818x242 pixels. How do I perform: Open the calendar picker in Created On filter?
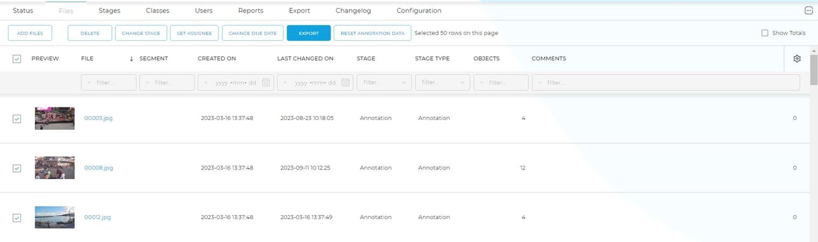click(266, 83)
